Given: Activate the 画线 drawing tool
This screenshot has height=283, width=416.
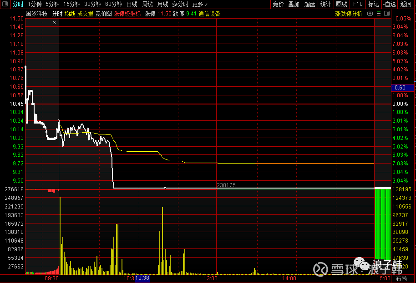Looking at the screenshot, I should (341, 4).
